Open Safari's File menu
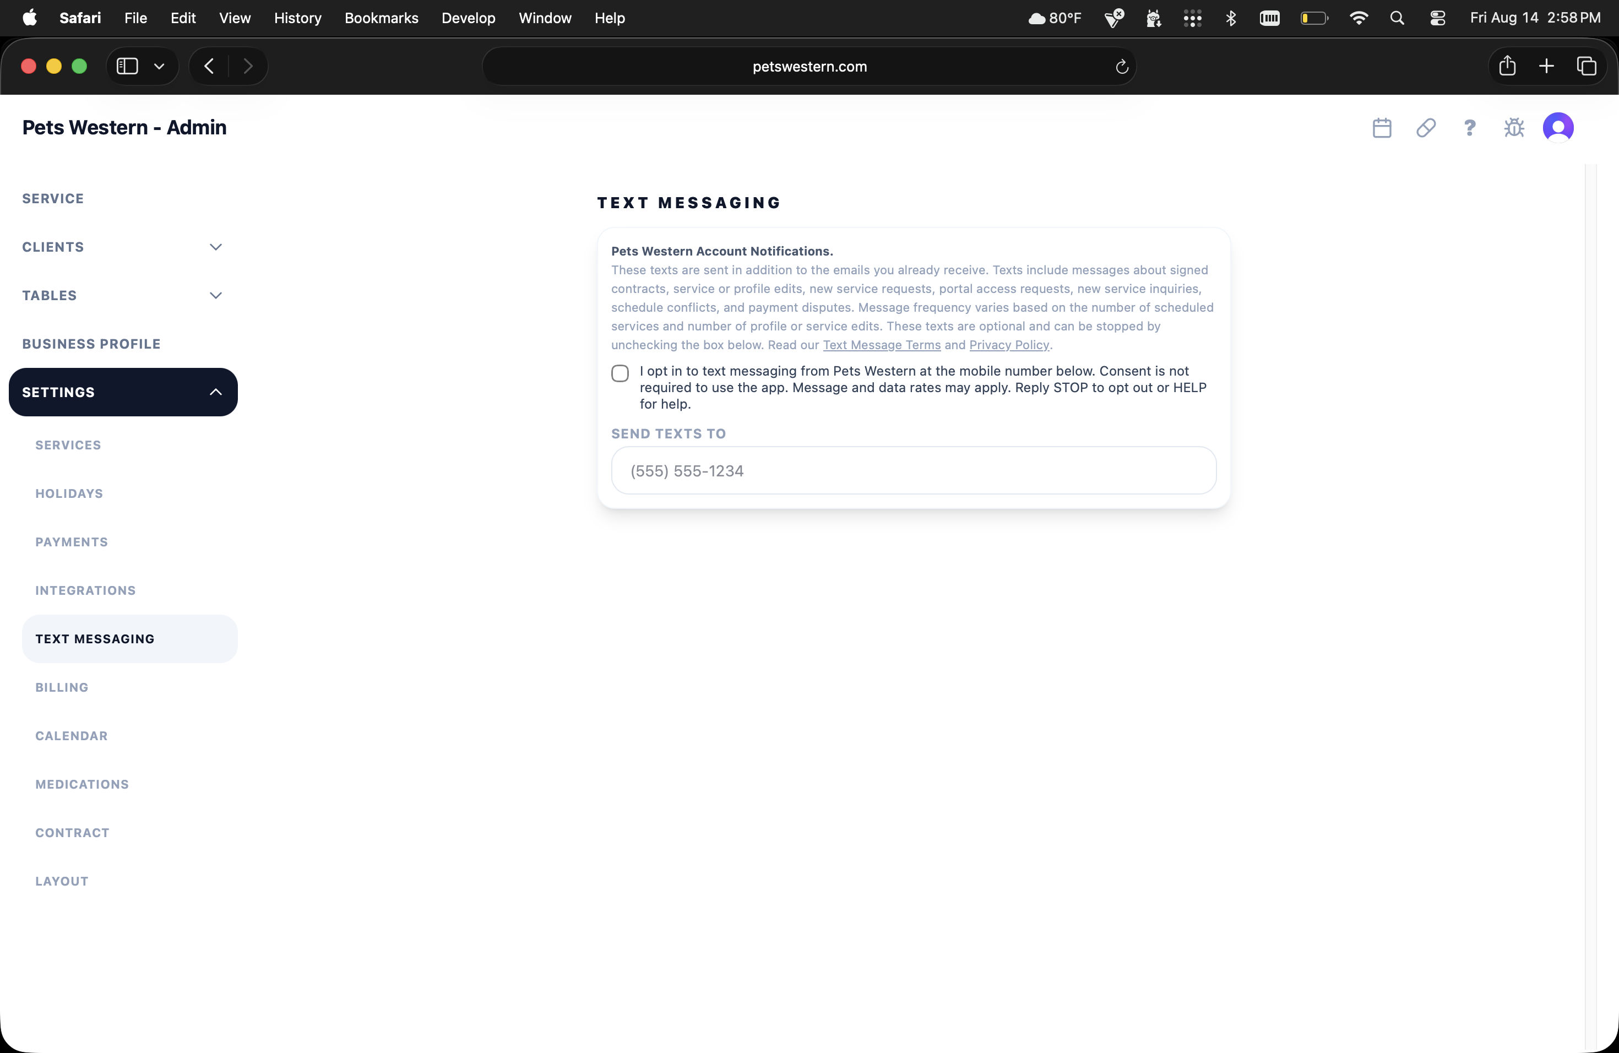 click(135, 18)
